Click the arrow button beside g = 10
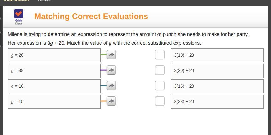Viewport: 271px width, 135px height. (x=111, y=85)
